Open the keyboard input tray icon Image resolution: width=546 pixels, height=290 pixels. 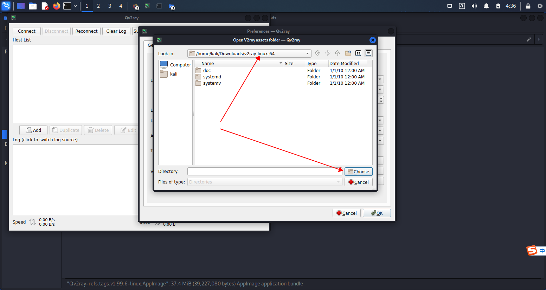click(x=462, y=6)
